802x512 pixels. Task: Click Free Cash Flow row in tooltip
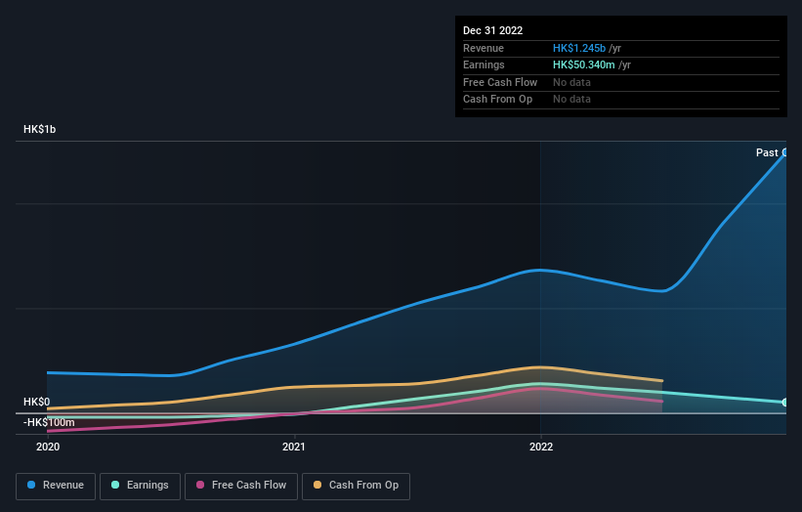[621, 82]
